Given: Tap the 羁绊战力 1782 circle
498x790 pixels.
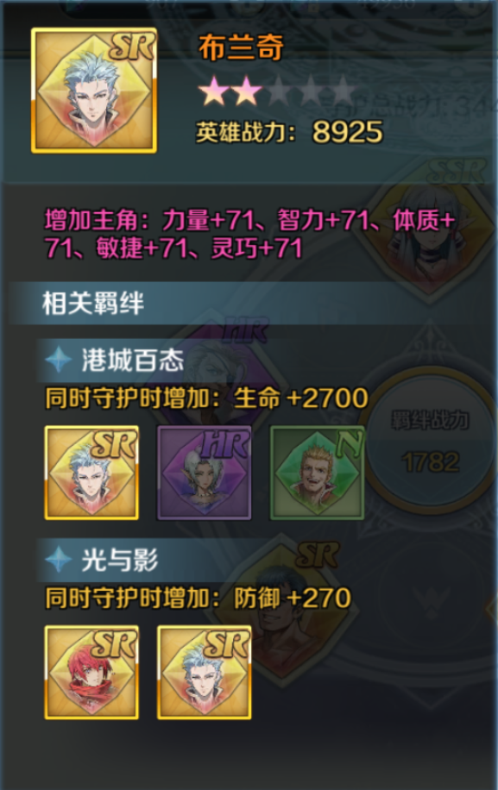Looking at the screenshot, I should coord(430,441).
